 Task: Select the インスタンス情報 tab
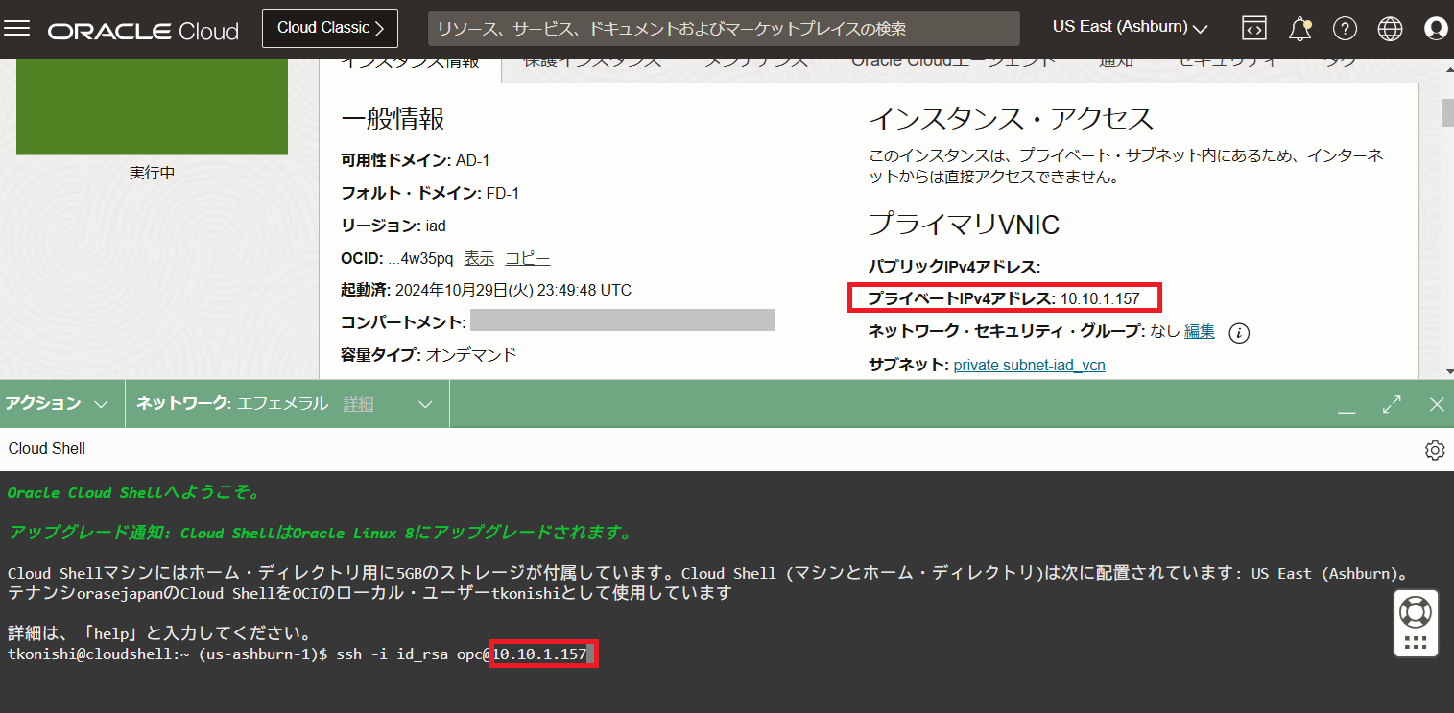click(x=410, y=63)
